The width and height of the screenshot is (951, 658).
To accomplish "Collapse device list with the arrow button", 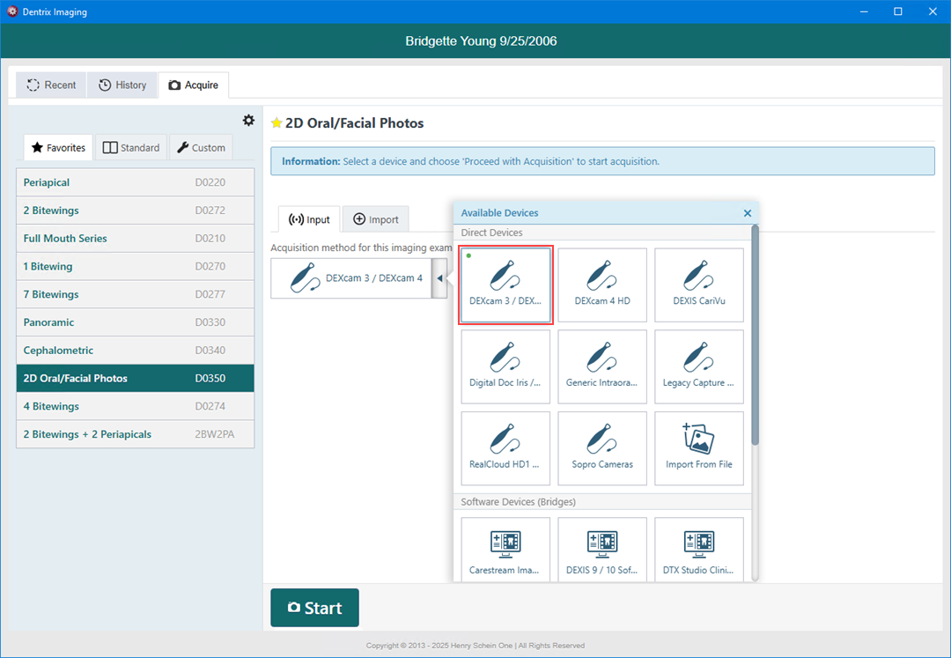I will tap(440, 278).
